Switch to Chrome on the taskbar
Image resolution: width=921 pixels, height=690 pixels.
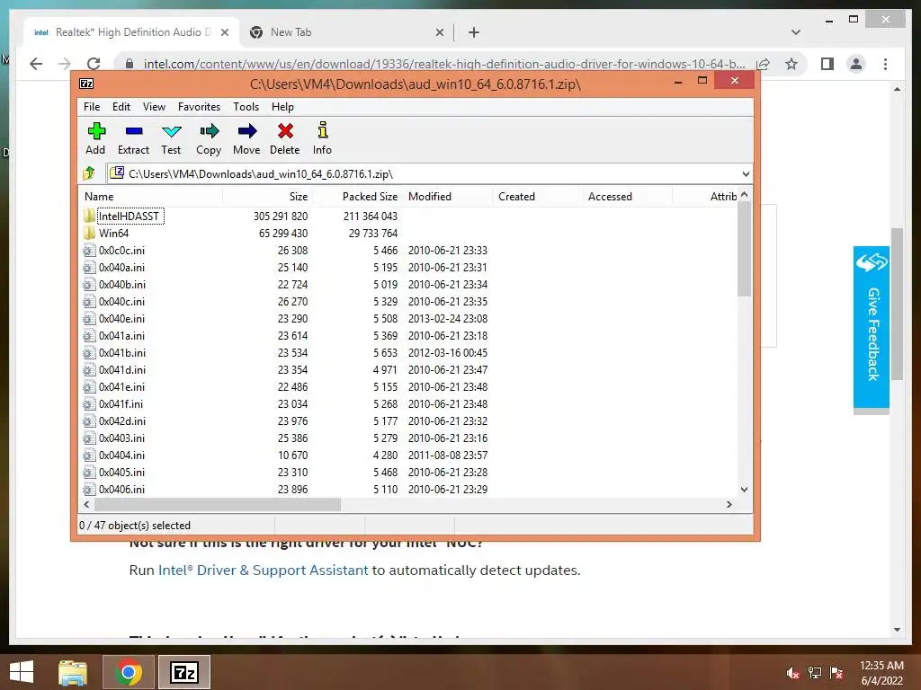click(128, 672)
